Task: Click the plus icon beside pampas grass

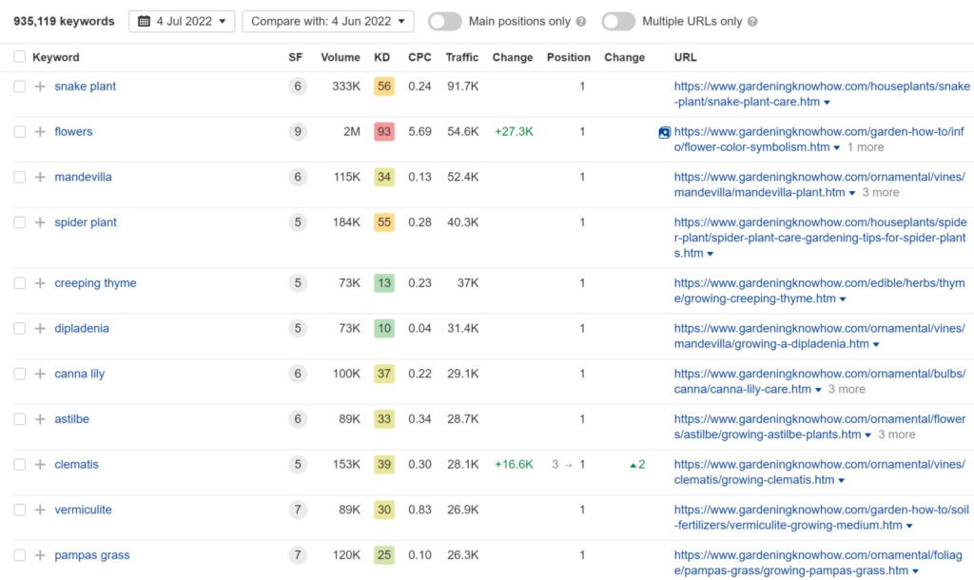Action: 40,555
